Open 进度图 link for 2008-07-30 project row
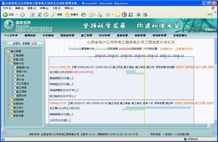Screen dimensions: 218x142 [x=178, y=103]
